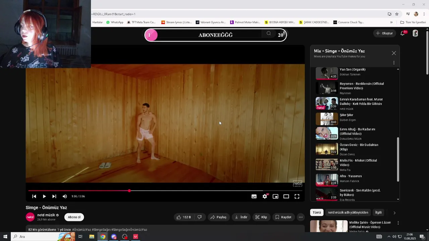Open the Valorant Oyuncu Ar... bookmark
This screenshot has height=241, width=429.
point(210,22)
